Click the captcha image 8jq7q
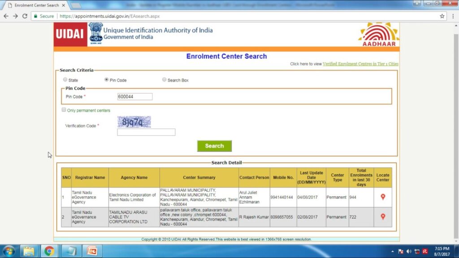The height and width of the screenshot is (258, 459). (134, 122)
